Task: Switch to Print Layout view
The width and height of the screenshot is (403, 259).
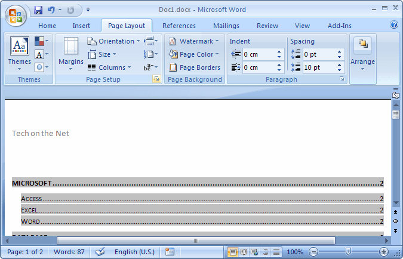Action: click(233, 252)
